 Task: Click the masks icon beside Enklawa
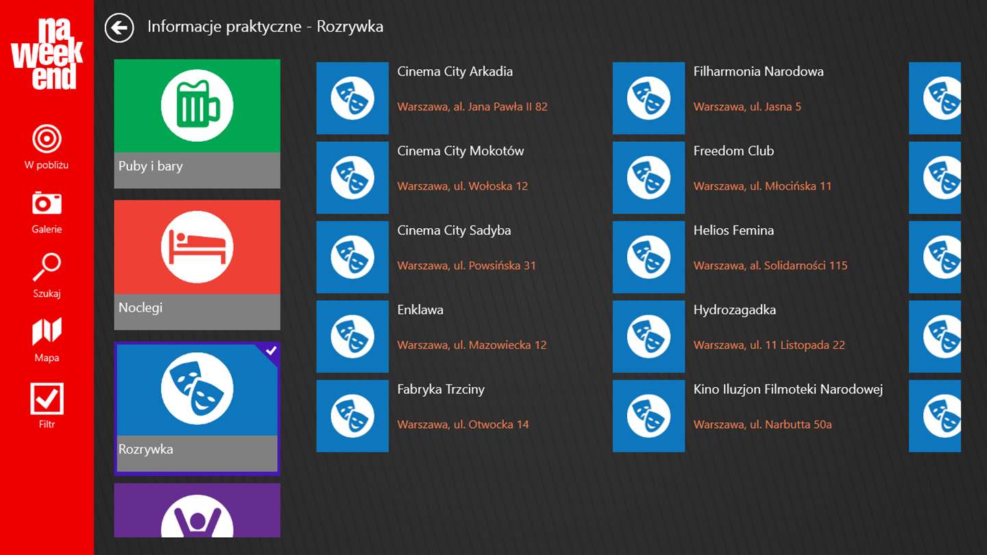(x=352, y=336)
